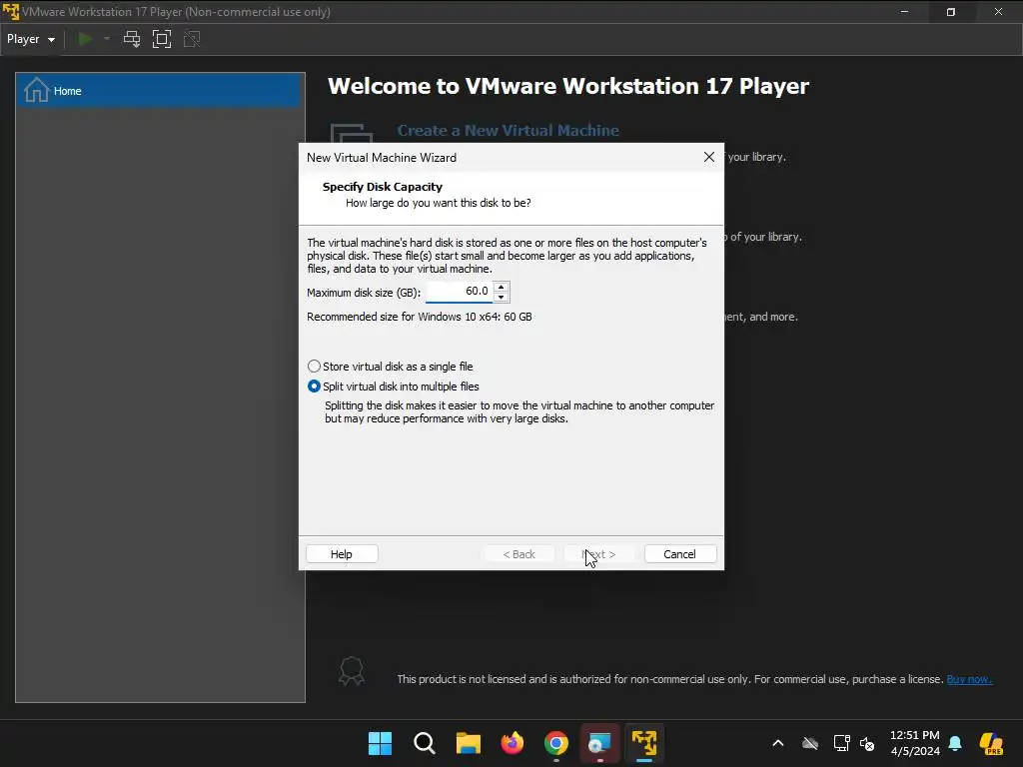Open the network display tray icon
This screenshot has width=1023, height=767.
841,743
